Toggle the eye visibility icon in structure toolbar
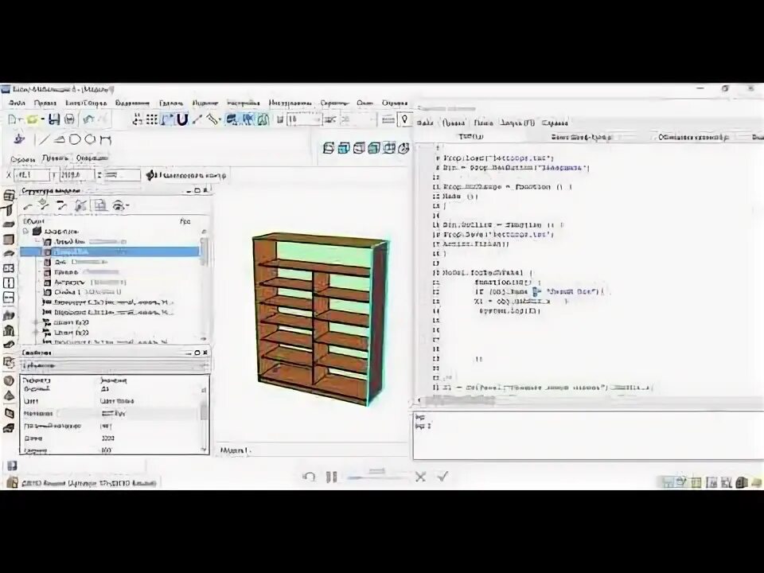 pyautogui.click(x=118, y=206)
